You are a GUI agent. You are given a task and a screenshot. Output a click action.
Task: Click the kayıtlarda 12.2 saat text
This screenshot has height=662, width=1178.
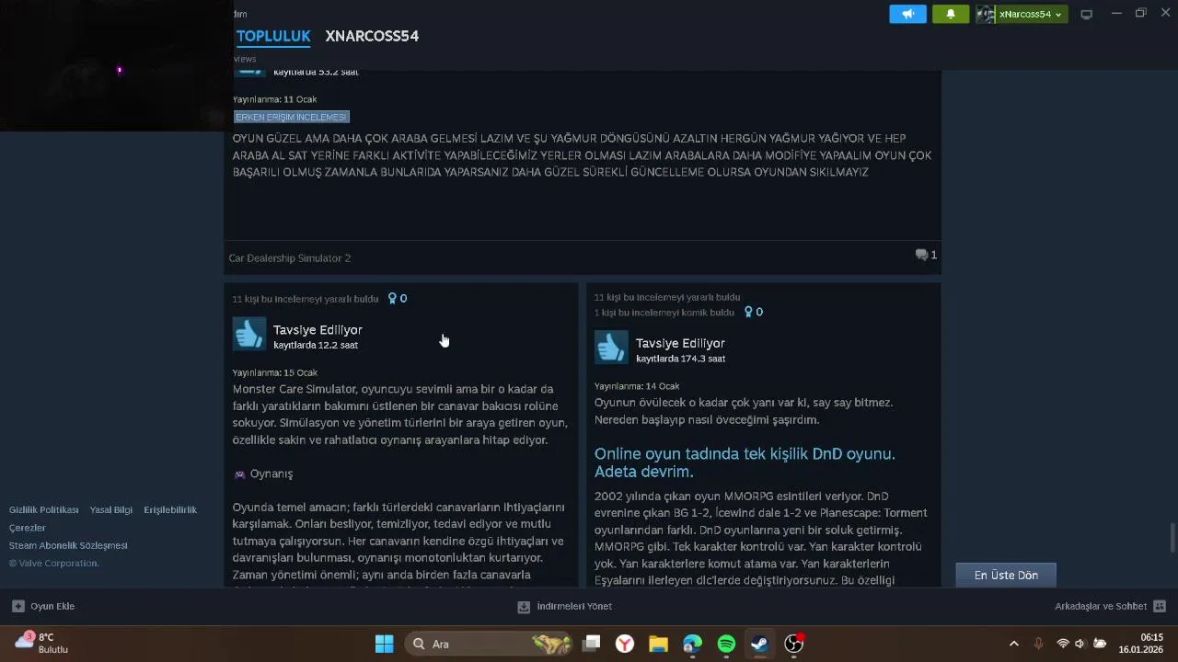tap(316, 345)
